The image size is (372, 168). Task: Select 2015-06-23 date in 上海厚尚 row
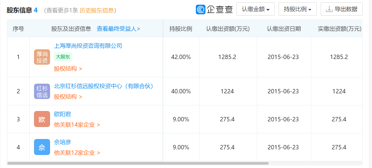point(283,57)
